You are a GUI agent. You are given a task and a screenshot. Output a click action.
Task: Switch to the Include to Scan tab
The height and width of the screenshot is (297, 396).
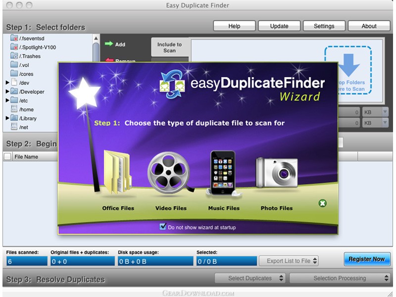[x=170, y=47]
